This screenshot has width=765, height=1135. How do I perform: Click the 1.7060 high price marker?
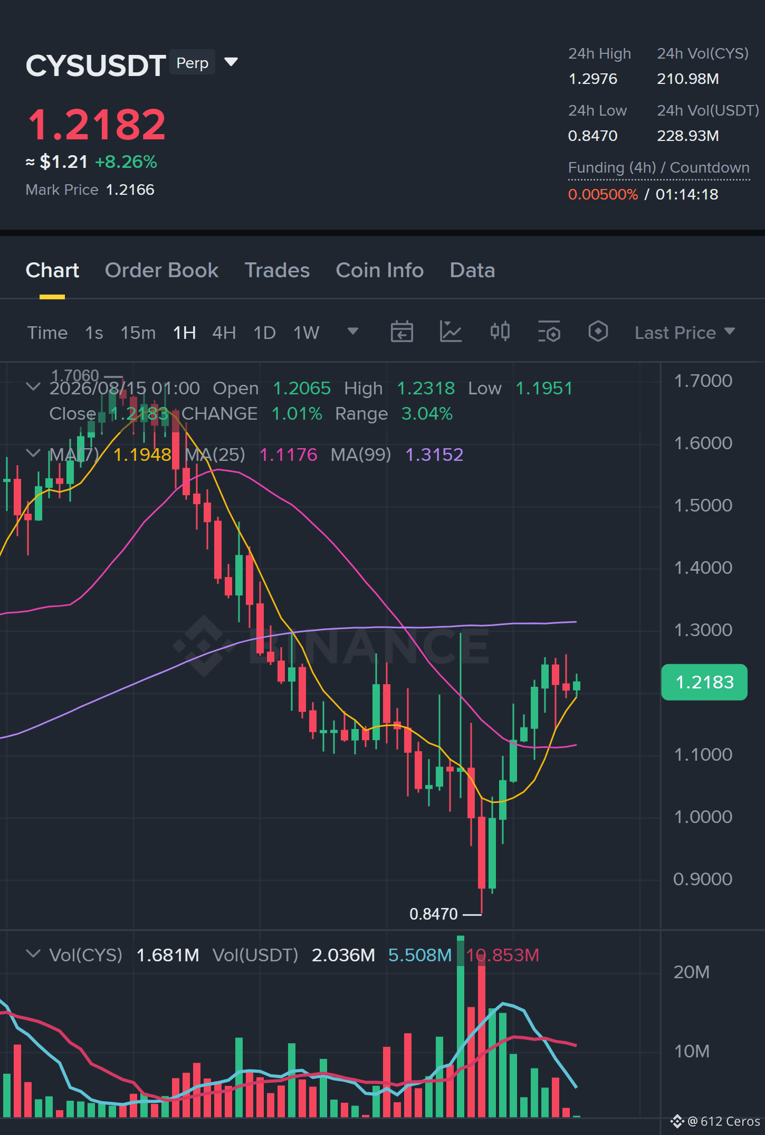[75, 375]
